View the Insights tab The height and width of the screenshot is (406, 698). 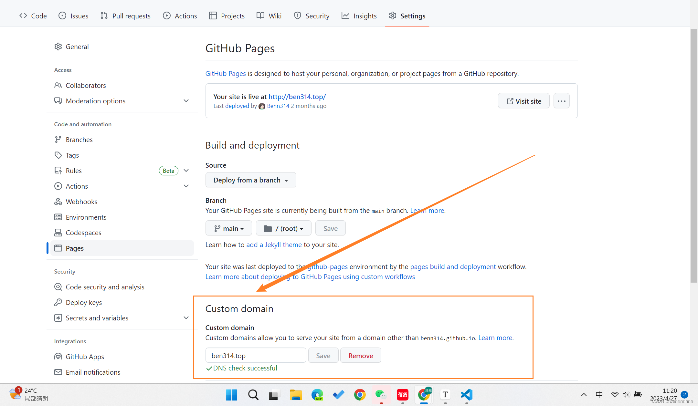pos(359,16)
